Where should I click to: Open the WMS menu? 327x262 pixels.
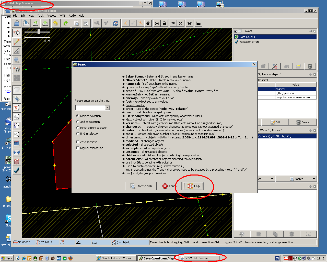point(62,16)
